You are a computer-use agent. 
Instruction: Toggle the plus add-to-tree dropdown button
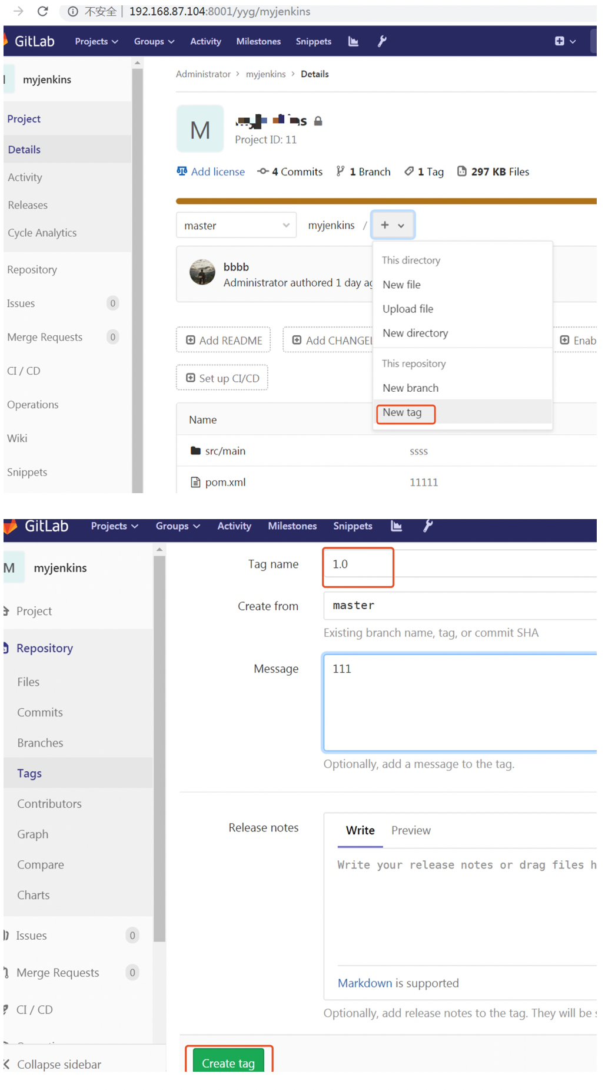(393, 225)
